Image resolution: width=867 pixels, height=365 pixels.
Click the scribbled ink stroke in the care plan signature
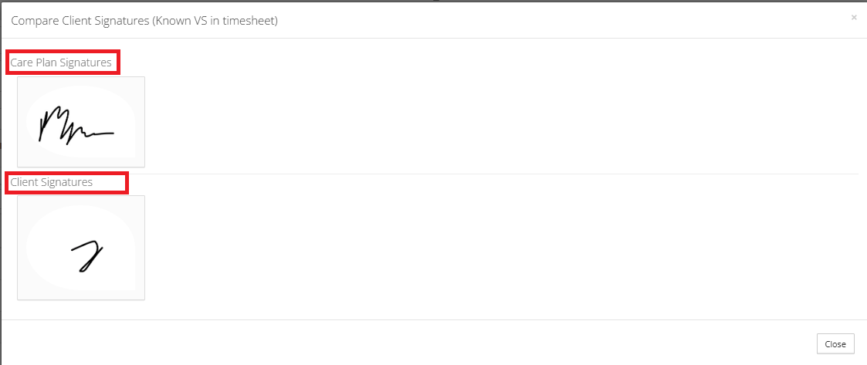56,125
